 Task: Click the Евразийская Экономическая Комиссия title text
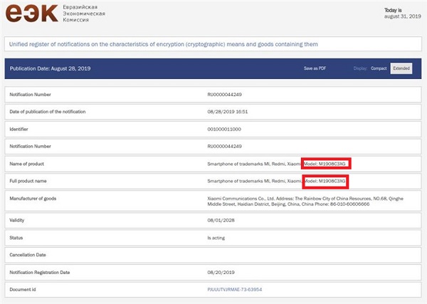pyautogui.click(x=84, y=14)
